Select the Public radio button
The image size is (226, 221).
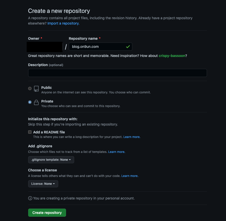click(30, 88)
